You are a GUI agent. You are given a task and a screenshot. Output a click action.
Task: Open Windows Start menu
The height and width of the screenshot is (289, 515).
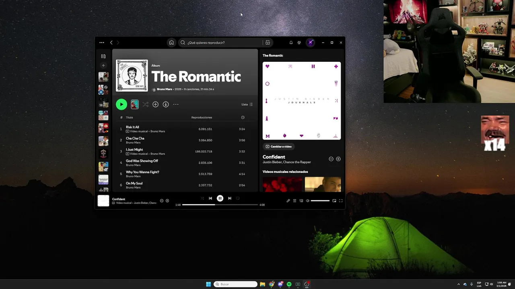coord(208,284)
